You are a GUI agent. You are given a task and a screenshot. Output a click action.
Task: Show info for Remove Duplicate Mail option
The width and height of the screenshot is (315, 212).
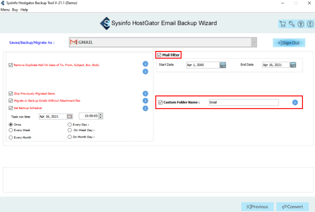point(145,64)
